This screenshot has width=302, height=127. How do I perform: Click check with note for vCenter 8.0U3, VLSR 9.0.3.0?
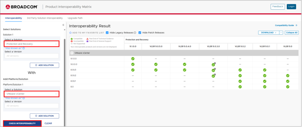(214, 70)
